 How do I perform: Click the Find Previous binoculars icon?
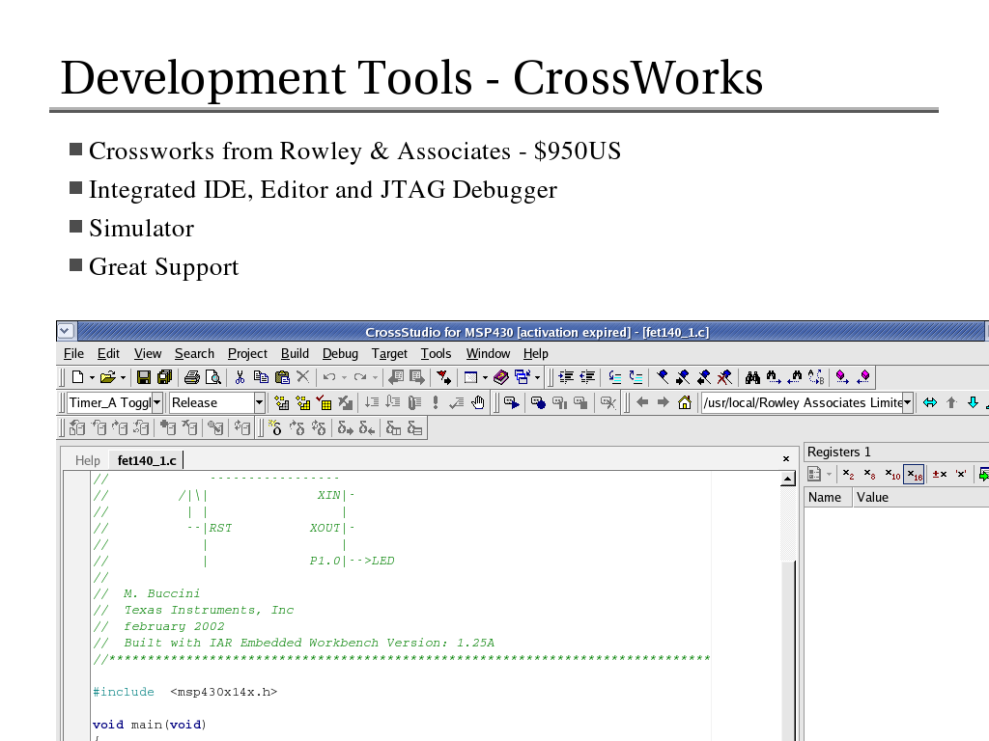coord(795,377)
